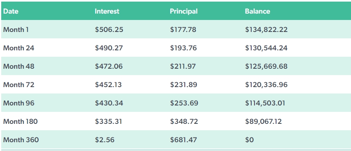Select the Month 1 row label
This screenshot has width=351, height=151.
[16, 30]
